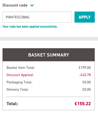Select the Delivery Total label

click(x=18, y=90)
